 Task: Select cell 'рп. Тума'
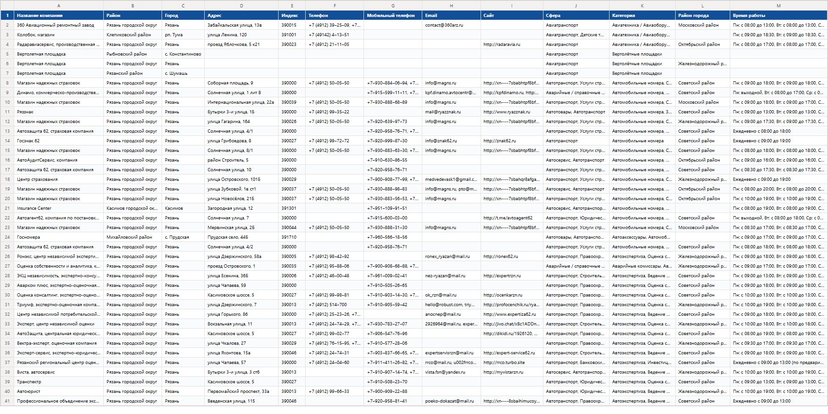tap(183, 35)
